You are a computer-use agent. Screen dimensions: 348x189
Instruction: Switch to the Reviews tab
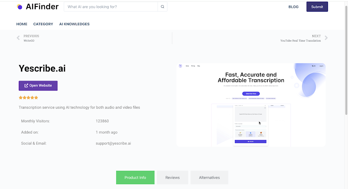(x=172, y=177)
